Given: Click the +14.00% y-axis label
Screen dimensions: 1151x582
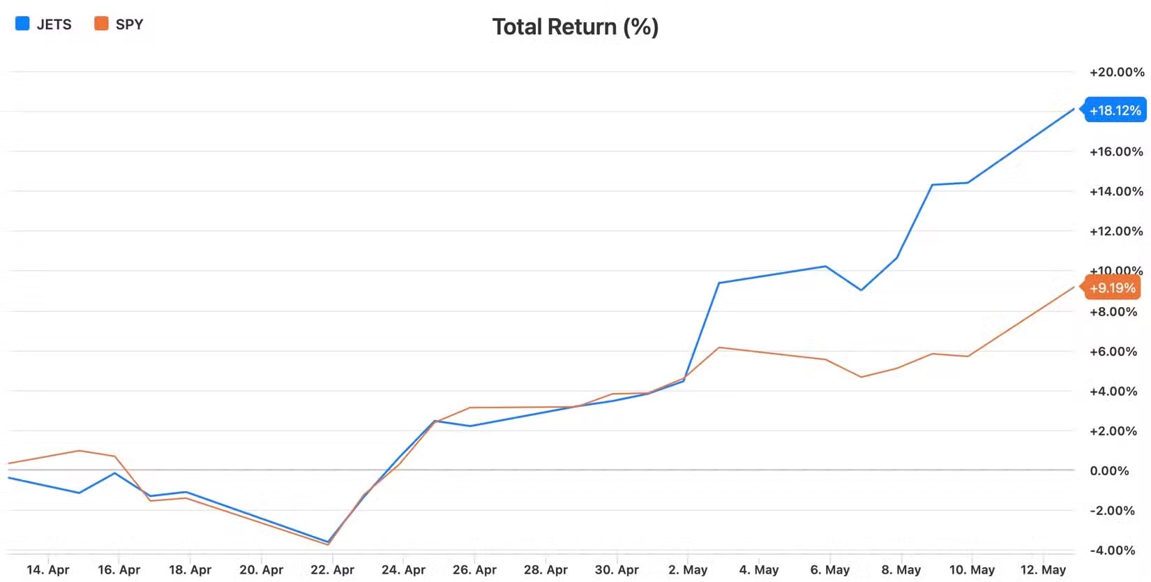Looking at the screenshot, I should pos(1116,191).
